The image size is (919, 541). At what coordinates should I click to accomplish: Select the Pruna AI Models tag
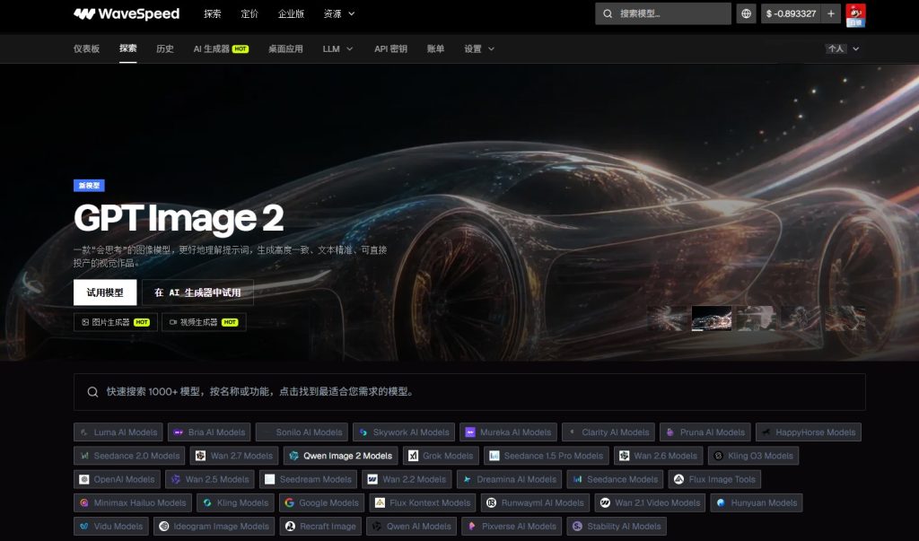705,432
